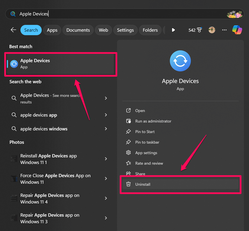Expand the 'apple devices app' web suggestion chevron
This screenshot has height=231, width=249.
[106, 115]
